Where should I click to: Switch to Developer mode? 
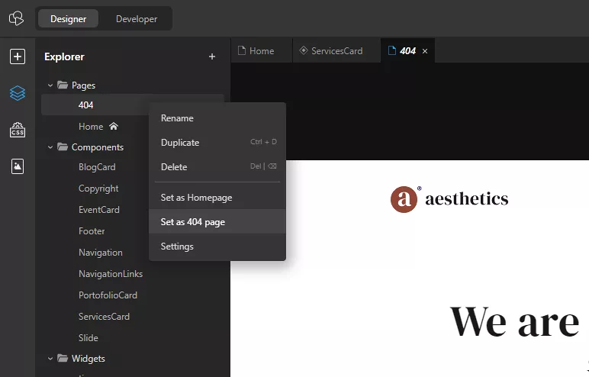click(137, 19)
